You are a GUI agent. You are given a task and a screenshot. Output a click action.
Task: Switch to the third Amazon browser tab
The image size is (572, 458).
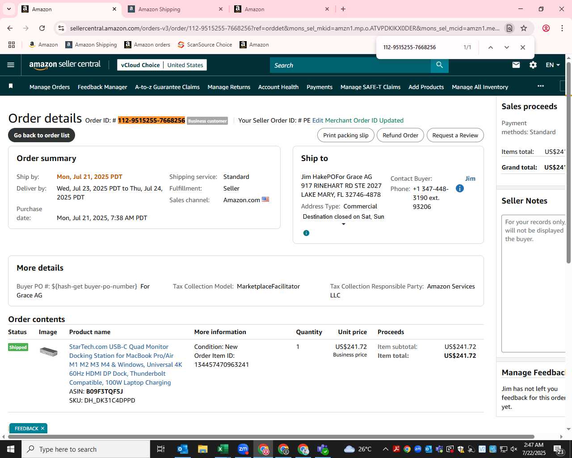(x=281, y=9)
